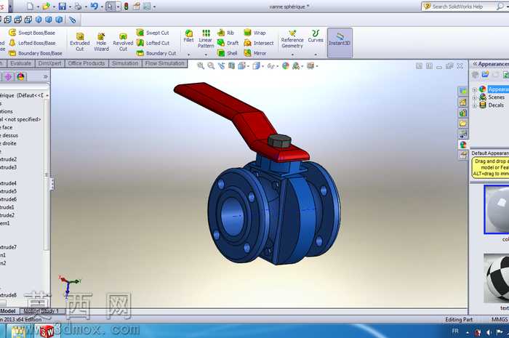Screen dimensions: 509x338
Task: Open the File Explorer folder tab in task pane
Action: tap(463, 124)
